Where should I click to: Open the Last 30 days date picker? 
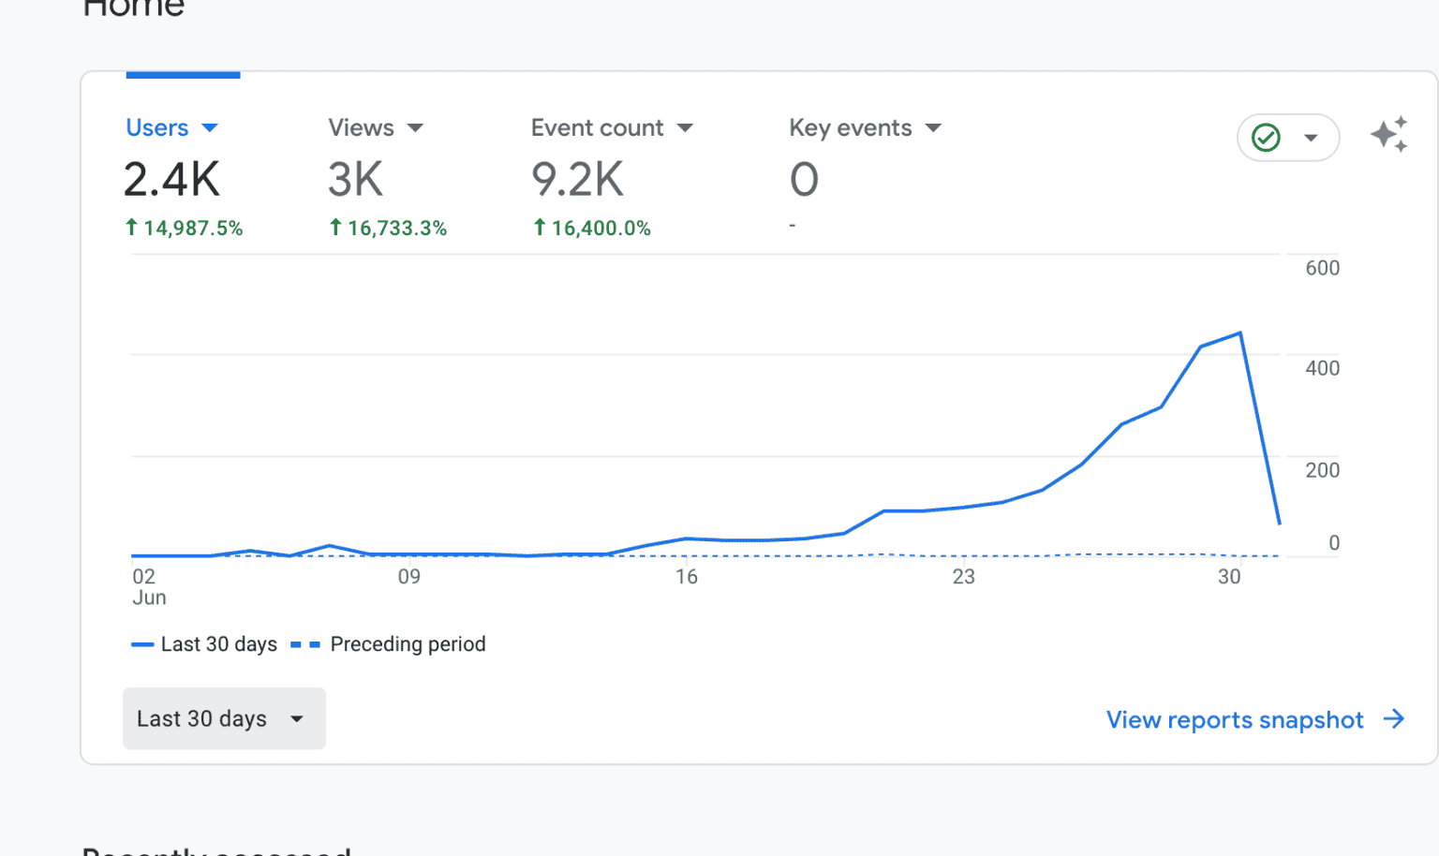223,718
